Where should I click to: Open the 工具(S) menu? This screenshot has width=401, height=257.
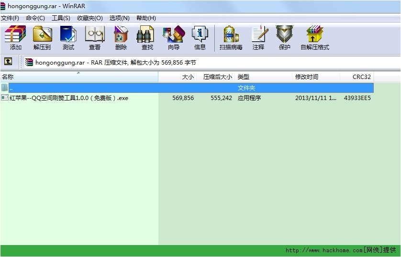click(x=61, y=18)
